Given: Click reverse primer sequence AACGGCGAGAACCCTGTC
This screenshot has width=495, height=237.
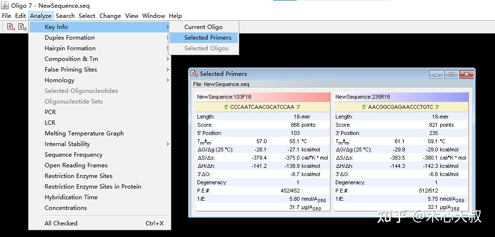Looking at the screenshot, I should tap(400, 107).
